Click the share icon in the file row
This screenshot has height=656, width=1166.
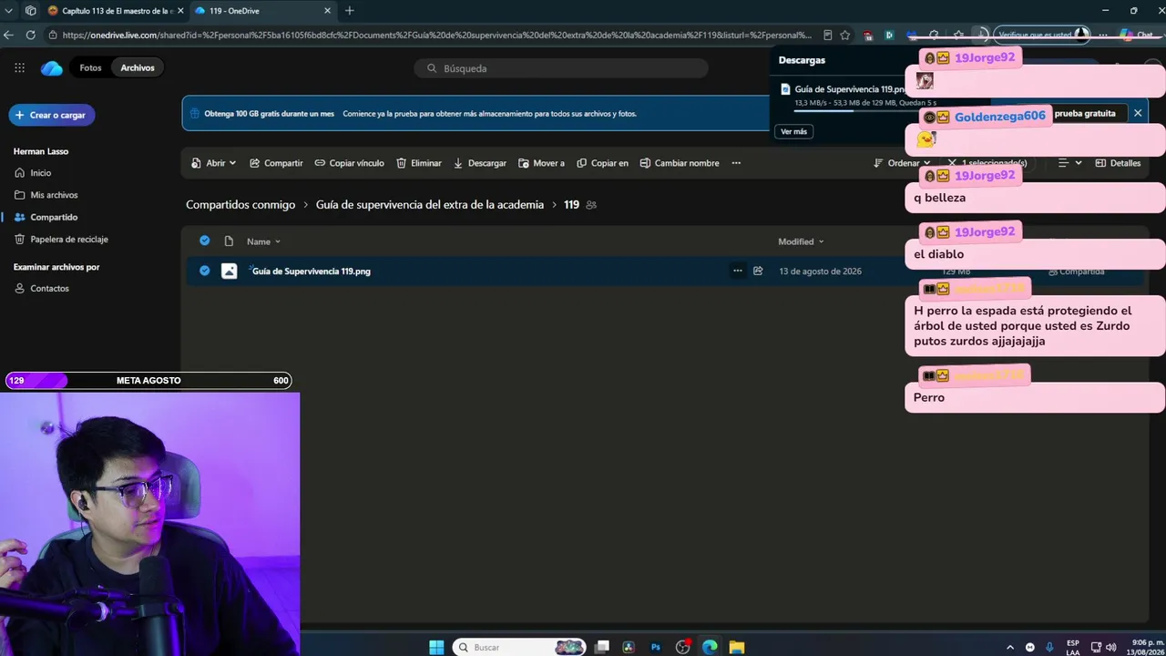(758, 271)
